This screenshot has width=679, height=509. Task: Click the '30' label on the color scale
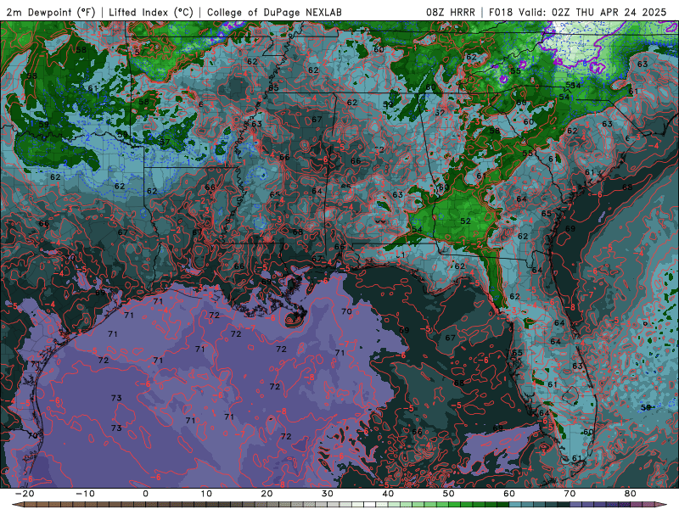coord(328,494)
